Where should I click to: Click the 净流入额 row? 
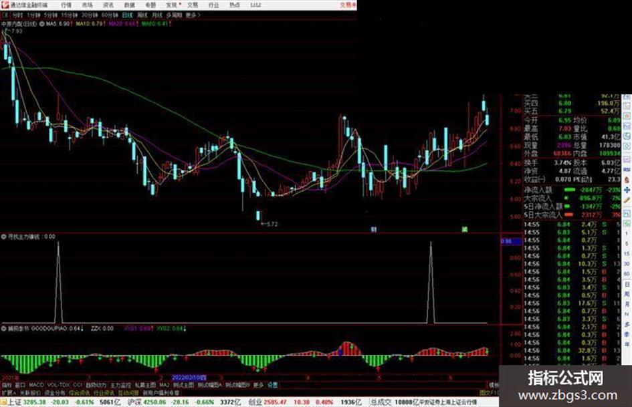point(572,189)
